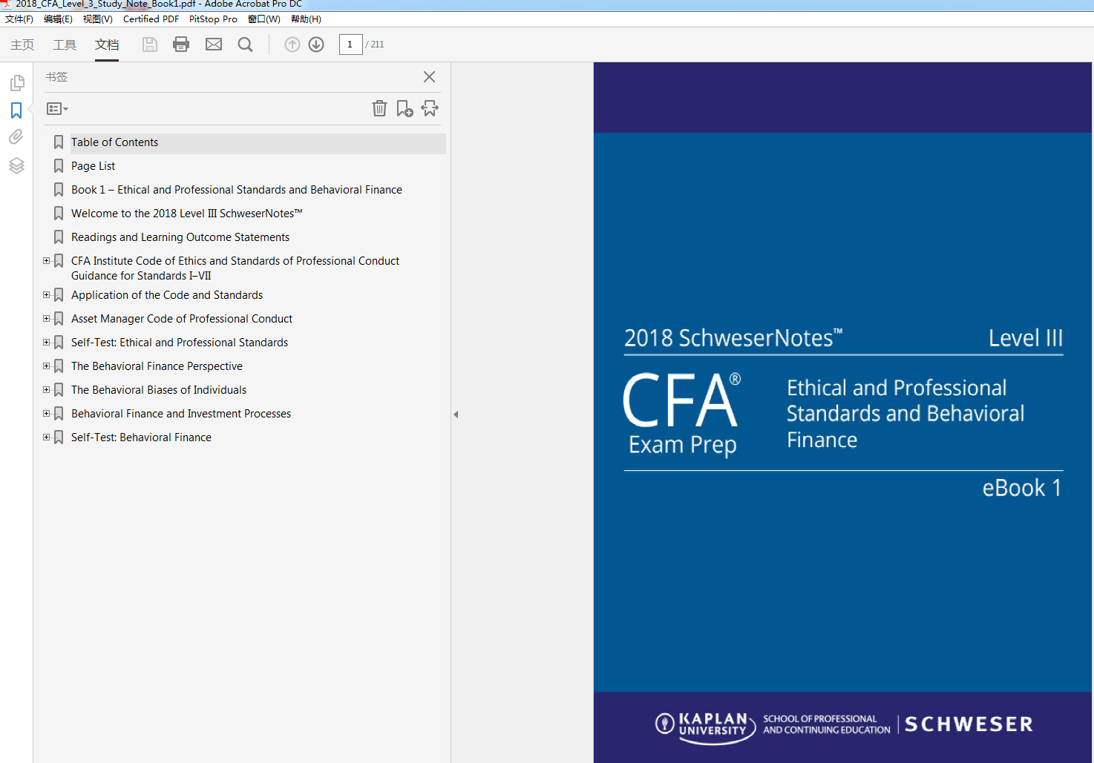Open the PitStop Pro menu
Viewport: 1094px width, 763px height.
pyautogui.click(x=213, y=19)
